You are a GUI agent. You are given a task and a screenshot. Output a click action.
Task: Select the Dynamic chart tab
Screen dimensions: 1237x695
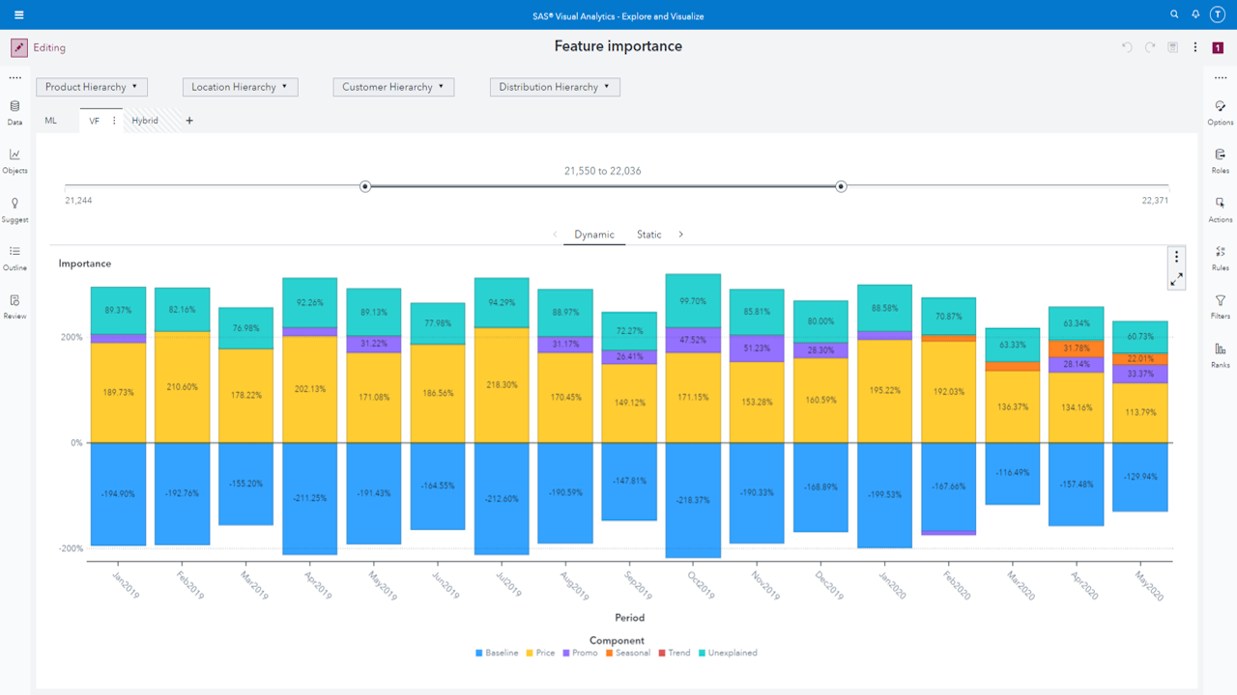(x=594, y=235)
